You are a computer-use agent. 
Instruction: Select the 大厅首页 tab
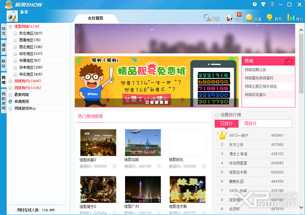point(96,18)
